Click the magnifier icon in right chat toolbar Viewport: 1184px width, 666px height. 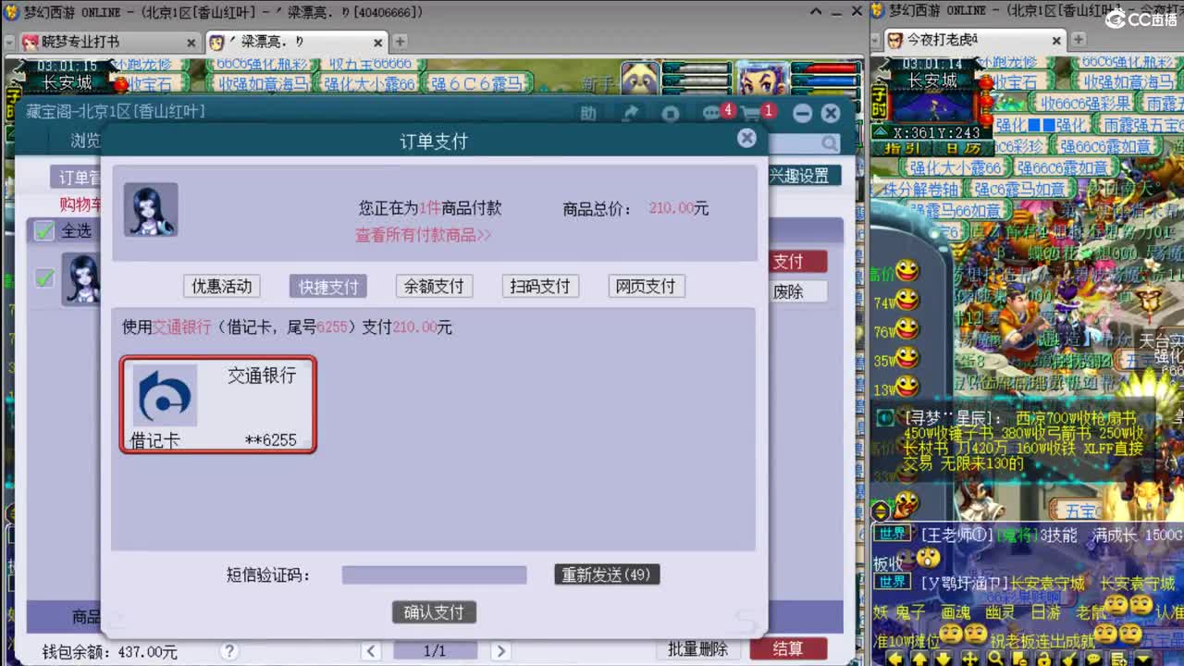coord(994,658)
